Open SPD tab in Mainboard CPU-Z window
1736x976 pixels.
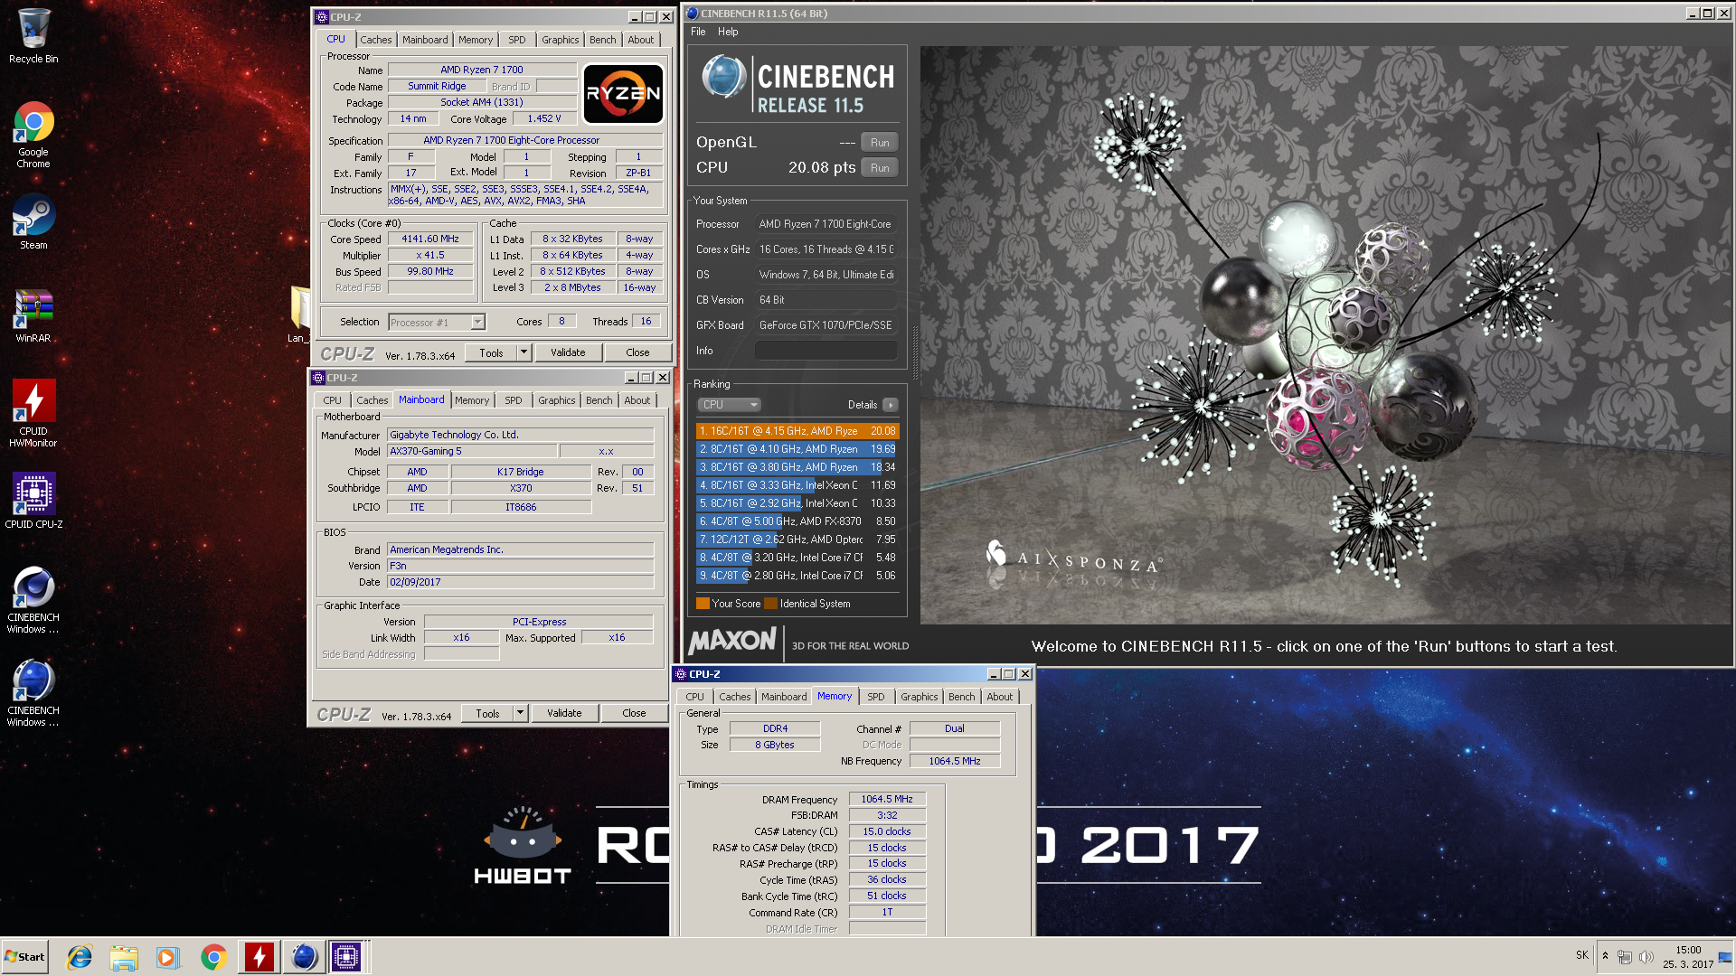pos(514,400)
